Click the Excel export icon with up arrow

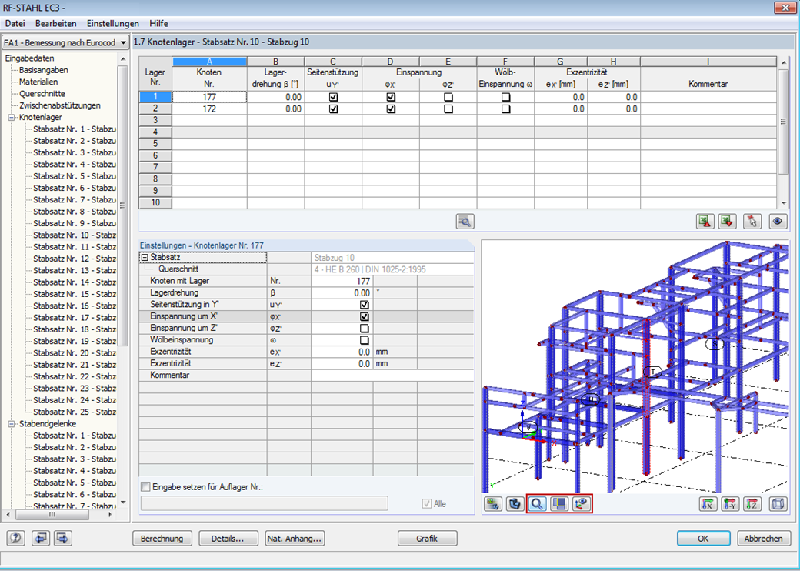click(705, 222)
